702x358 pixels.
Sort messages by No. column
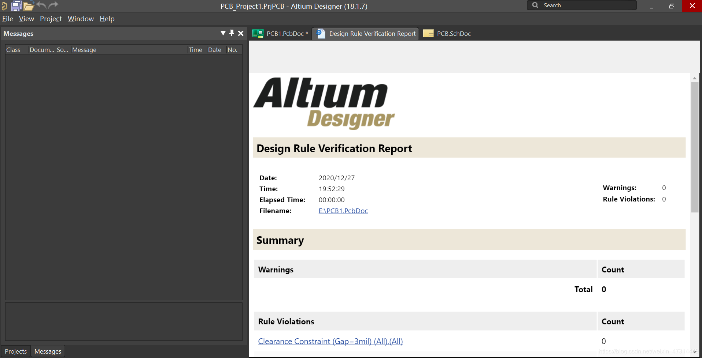[234, 50]
